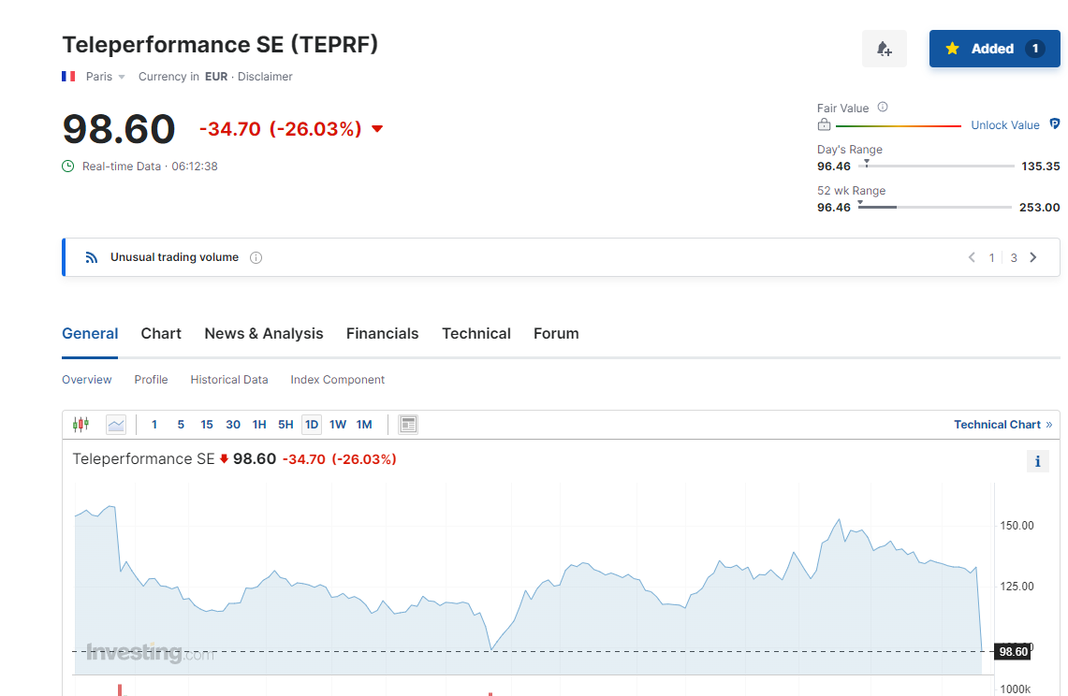Select the 15-minute chart interval
The width and height of the screenshot is (1068, 696).
tap(207, 425)
